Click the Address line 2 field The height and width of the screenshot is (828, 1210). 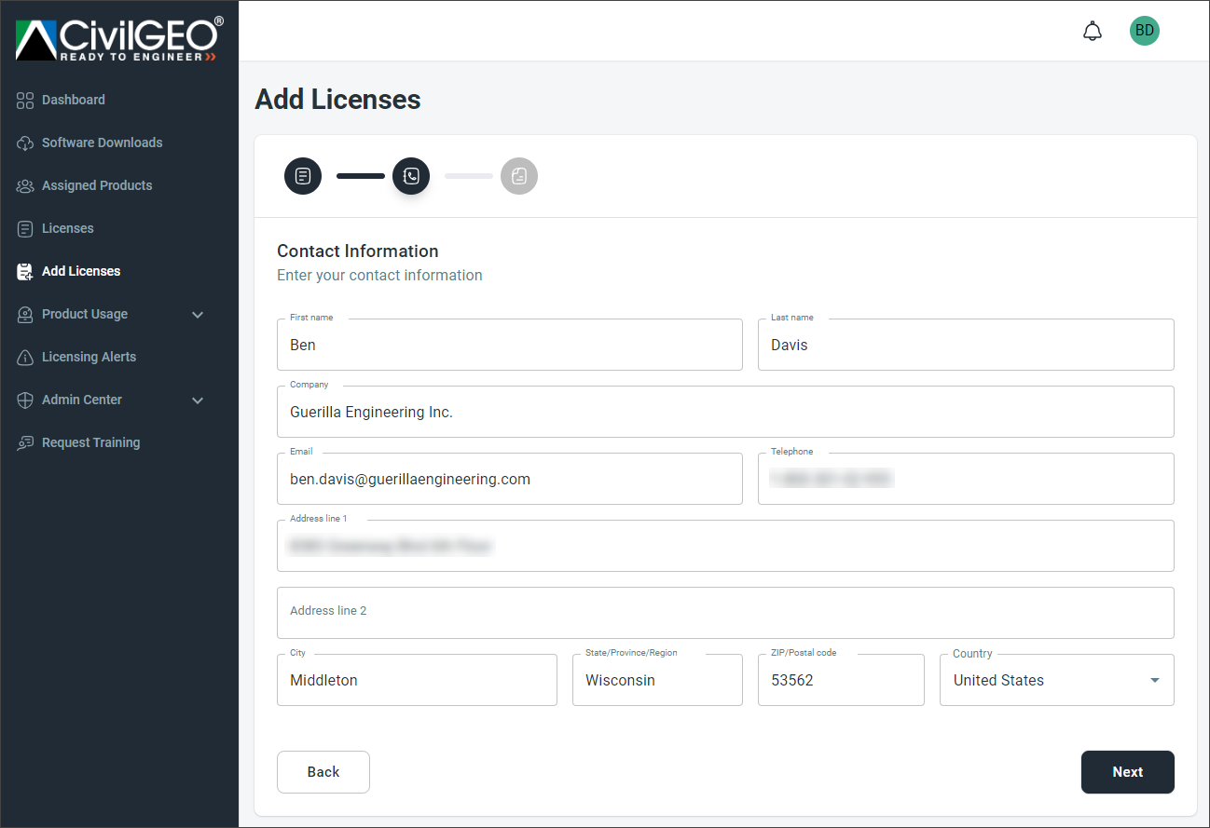[724, 613]
